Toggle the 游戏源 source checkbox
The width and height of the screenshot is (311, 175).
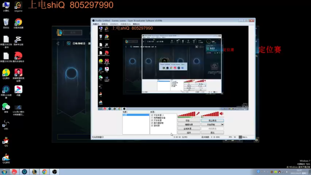coord(152,126)
